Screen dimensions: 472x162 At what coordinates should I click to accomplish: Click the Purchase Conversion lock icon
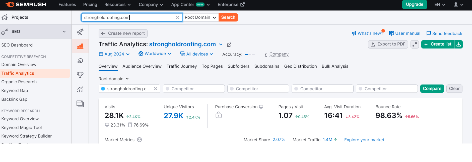click(x=219, y=115)
